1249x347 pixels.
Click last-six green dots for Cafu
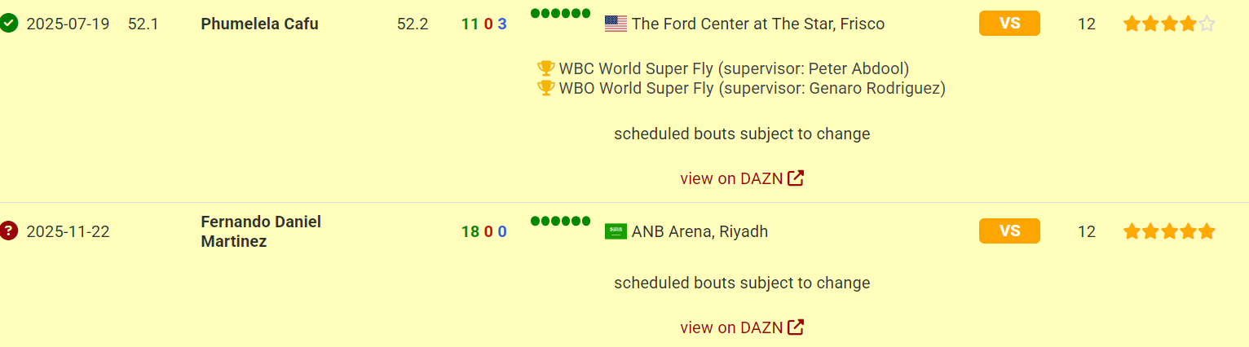[x=560, y=14]
